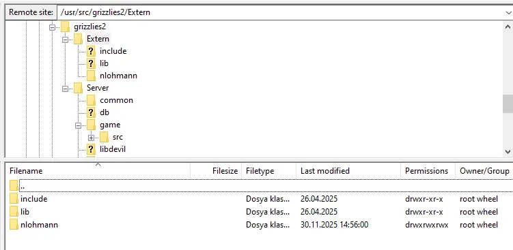Select lib label in the tree
Image resolution: width=513 pixels, height=250 pixels.
(x=104, y=63)
